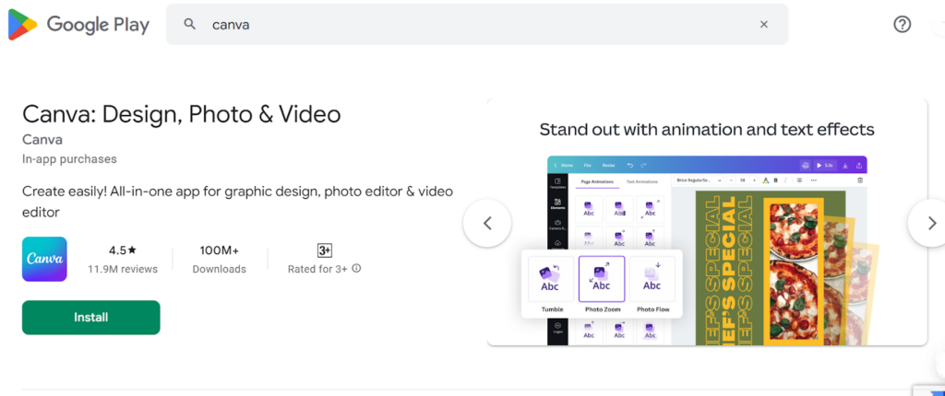Click the 11.9M reviews text
Viewport: 945px width, 396px height.
[x=123, y=269]
